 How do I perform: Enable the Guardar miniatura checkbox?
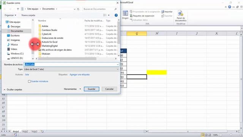click(x=29, y=81)
